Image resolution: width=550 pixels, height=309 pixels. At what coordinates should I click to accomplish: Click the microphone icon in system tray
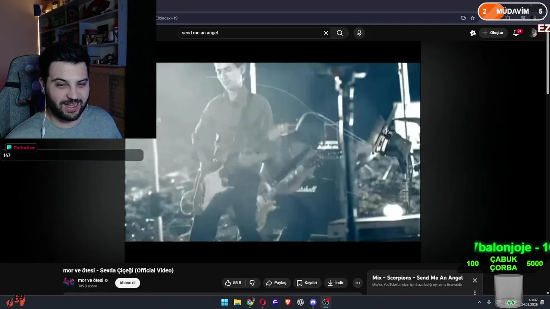coord(489,302)
